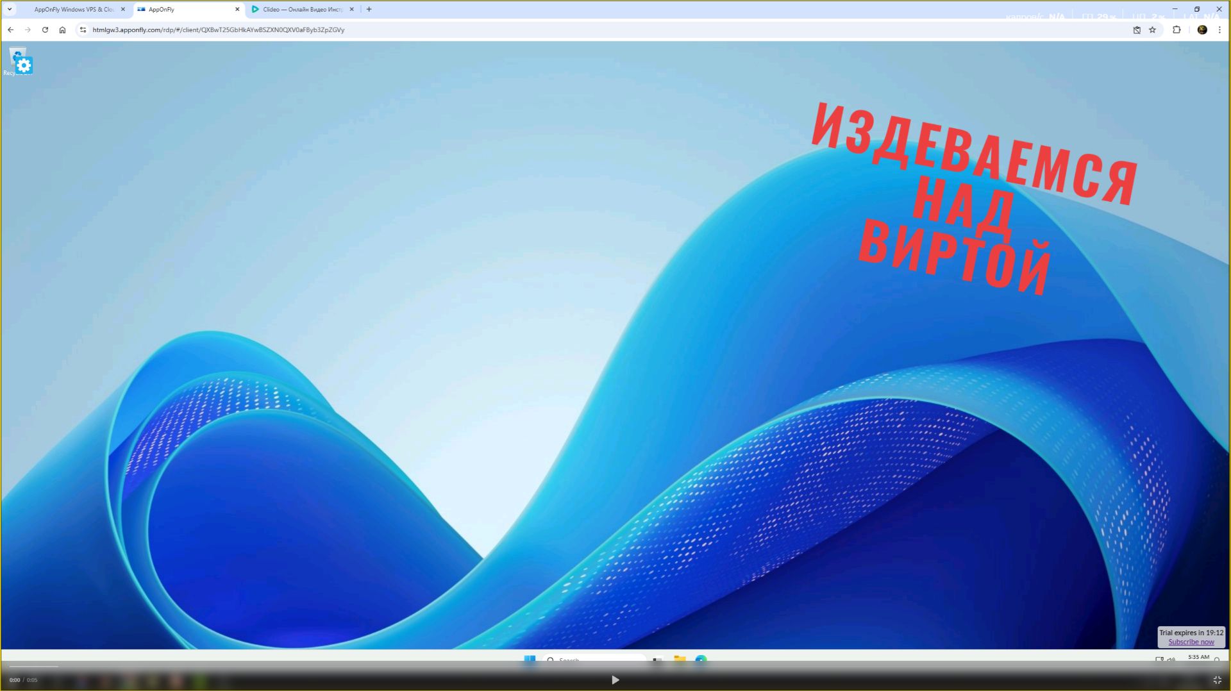The height and width of the screenshot is (691, 1231).
Task: Open the volume control in the system tray
Action: click(x=1172, y=660)
